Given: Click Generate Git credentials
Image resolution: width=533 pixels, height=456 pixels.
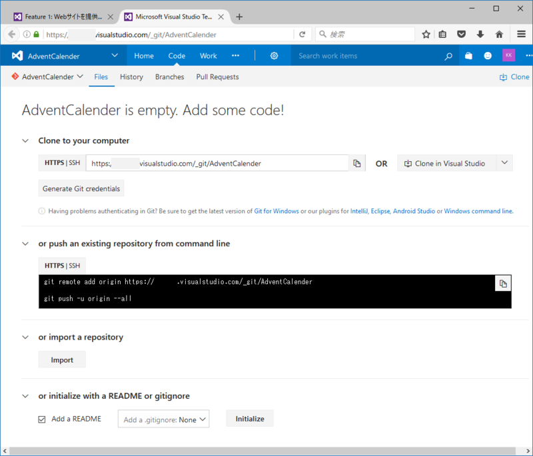Looking at the screenshot, I should point(81,188).
